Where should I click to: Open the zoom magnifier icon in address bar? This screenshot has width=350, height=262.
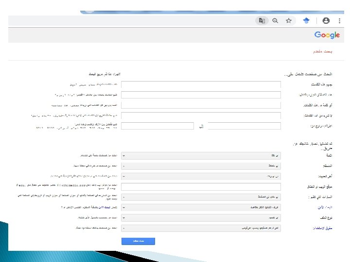point(275,21)
